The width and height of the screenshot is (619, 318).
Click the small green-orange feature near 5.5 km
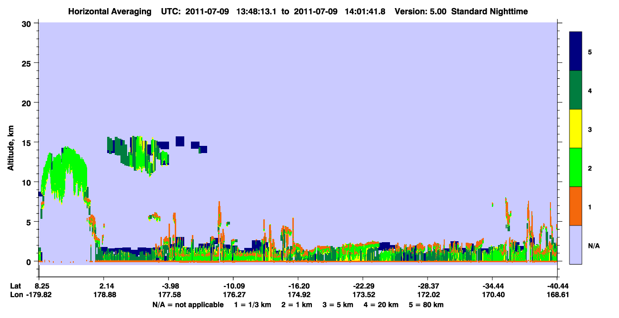tap(155, 217)
